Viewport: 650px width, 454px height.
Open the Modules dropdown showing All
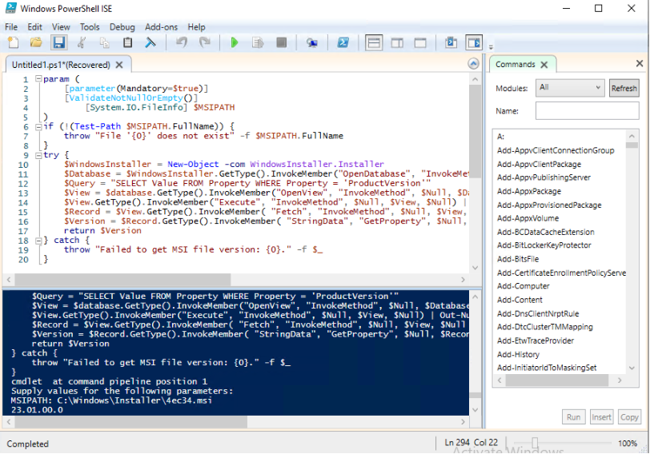point(570,88)
